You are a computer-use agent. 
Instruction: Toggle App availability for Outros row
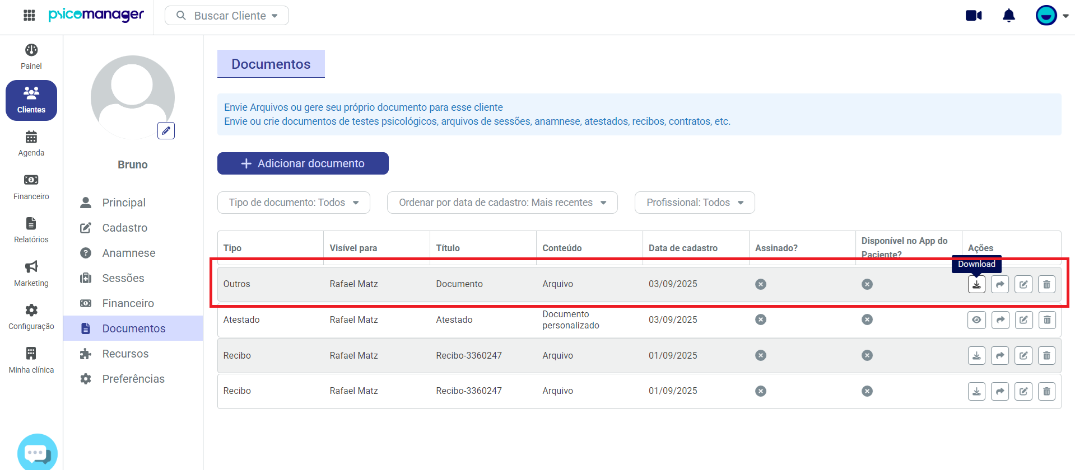[x=867, y=284]
